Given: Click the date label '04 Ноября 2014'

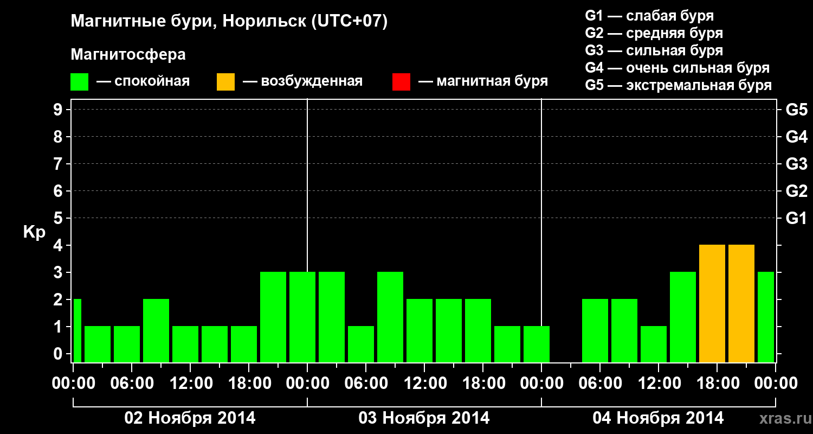Looking at the screenshot, I should click(x=658, y=418).
